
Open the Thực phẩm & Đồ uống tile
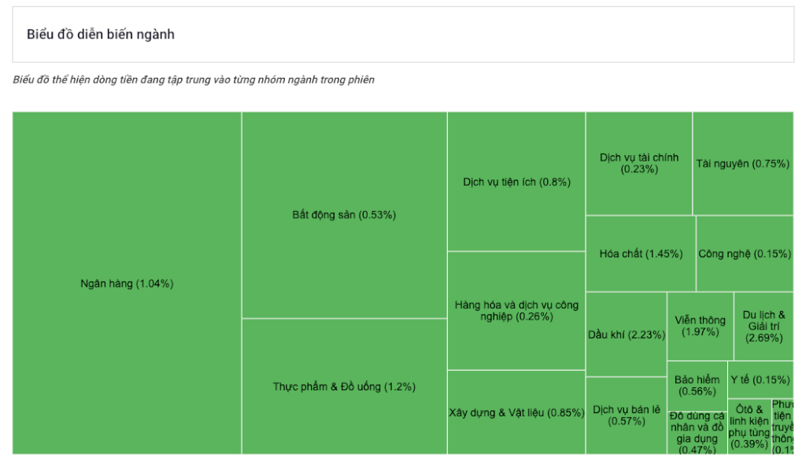click(345, 386)
